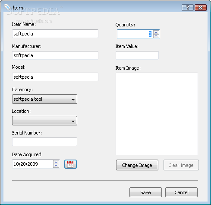Focus the Item Name field
Viewport: 211px width, 205px height.
click(55, 34)
